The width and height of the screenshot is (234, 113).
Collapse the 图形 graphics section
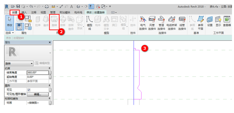(49, 86)
